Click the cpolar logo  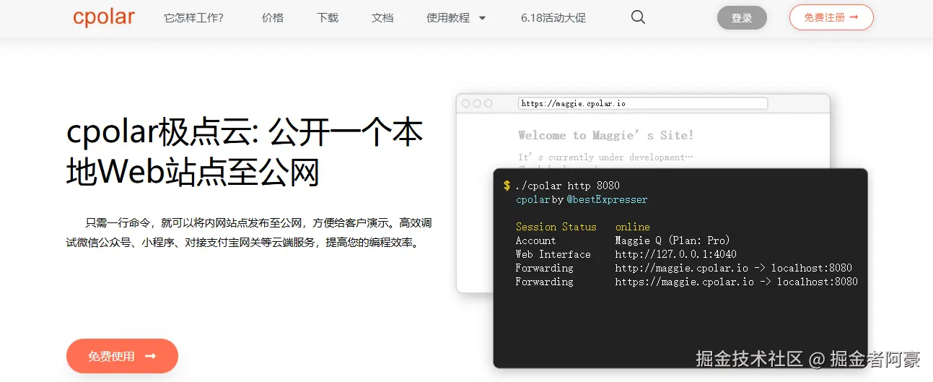(103, 17)
